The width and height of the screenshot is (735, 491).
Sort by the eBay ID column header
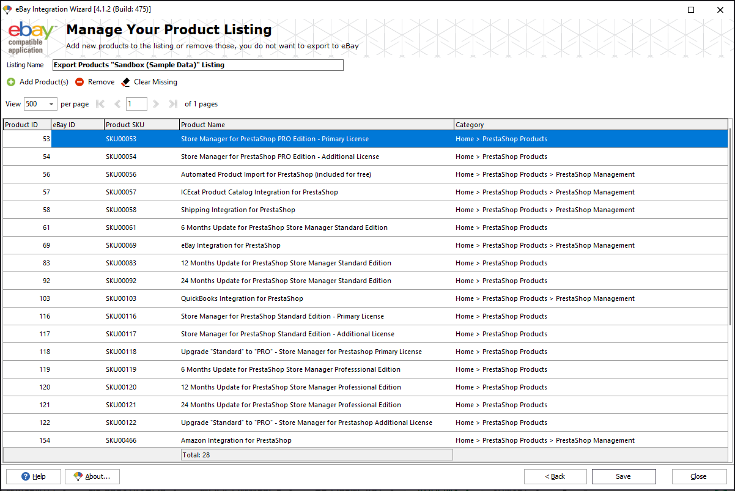[78, 125]
